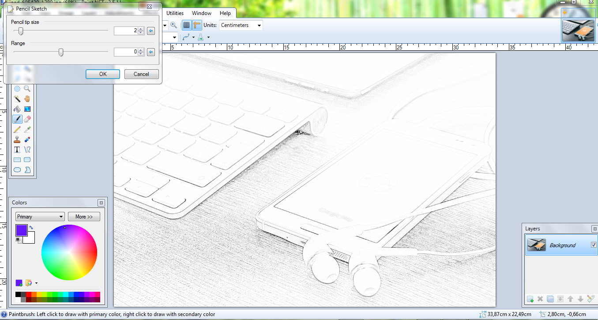Image resolution: width=598 pixels, height=320 pixels.
Task: Select the Color Picker eyedropper tool
Action: (27, 129)
